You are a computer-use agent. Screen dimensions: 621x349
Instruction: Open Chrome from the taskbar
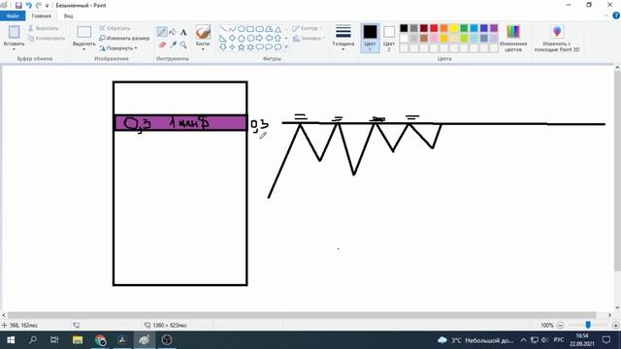100,340
